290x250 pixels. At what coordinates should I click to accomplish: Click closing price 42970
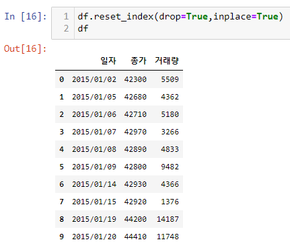coord(135,132)
